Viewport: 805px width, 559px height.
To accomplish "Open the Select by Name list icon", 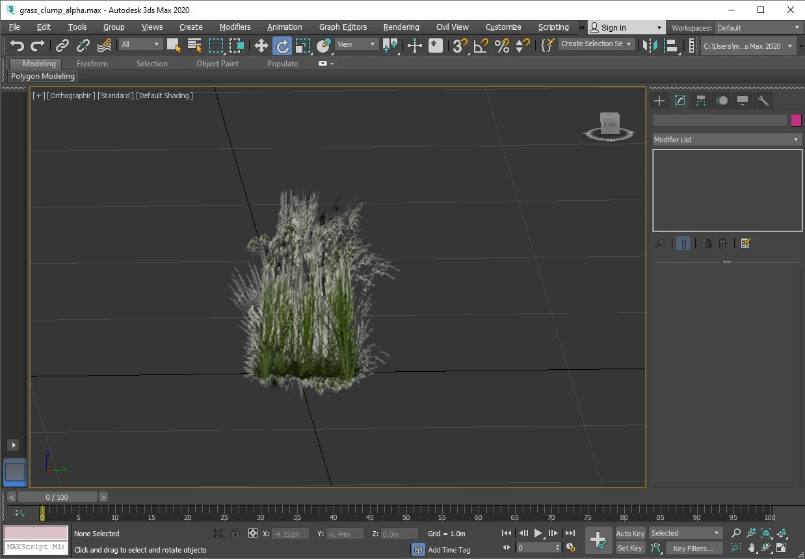I will coord(194,45).
